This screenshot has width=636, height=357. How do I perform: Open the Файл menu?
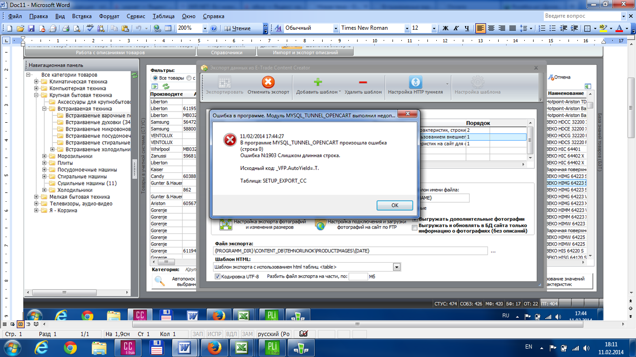tap(15, 16)
